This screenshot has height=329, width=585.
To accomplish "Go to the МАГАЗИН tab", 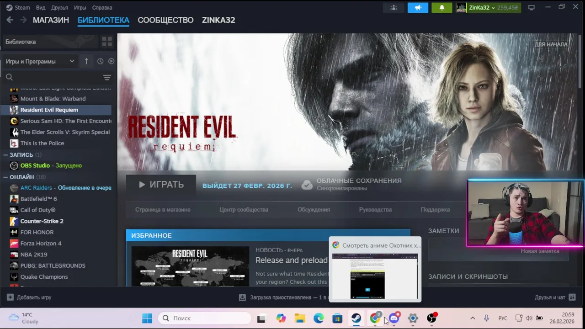I will pyautogui.click(x=51, y=20).
